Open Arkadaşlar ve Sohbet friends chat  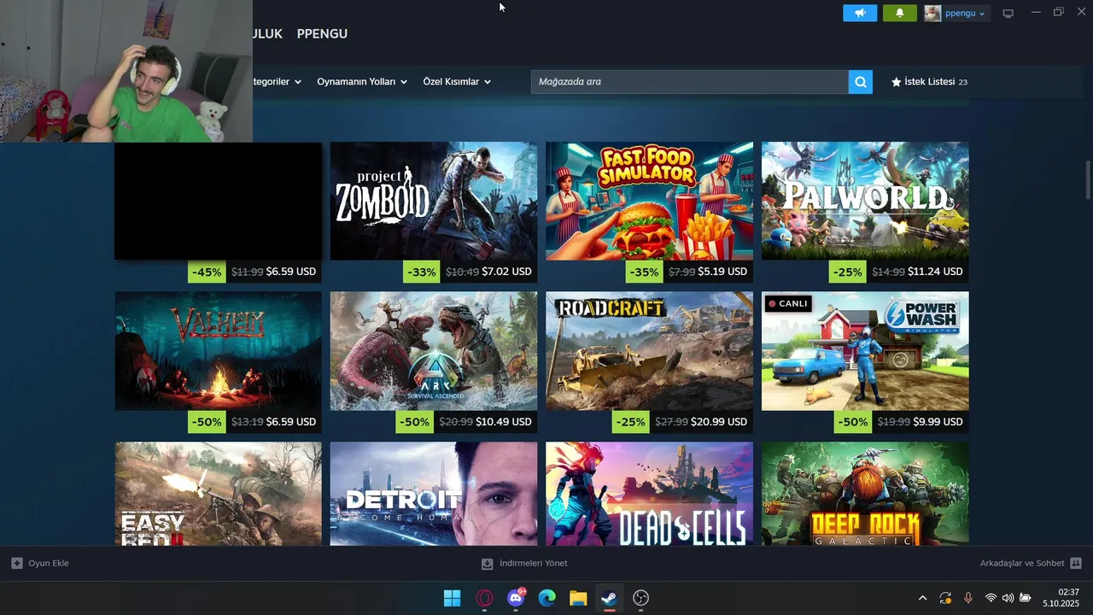coord(1031,564)
